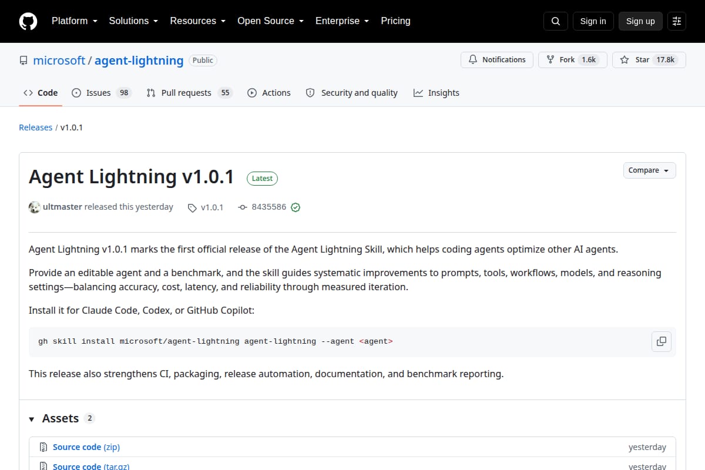Open the Actions tab
705x470 pixels.
(269, 93)
